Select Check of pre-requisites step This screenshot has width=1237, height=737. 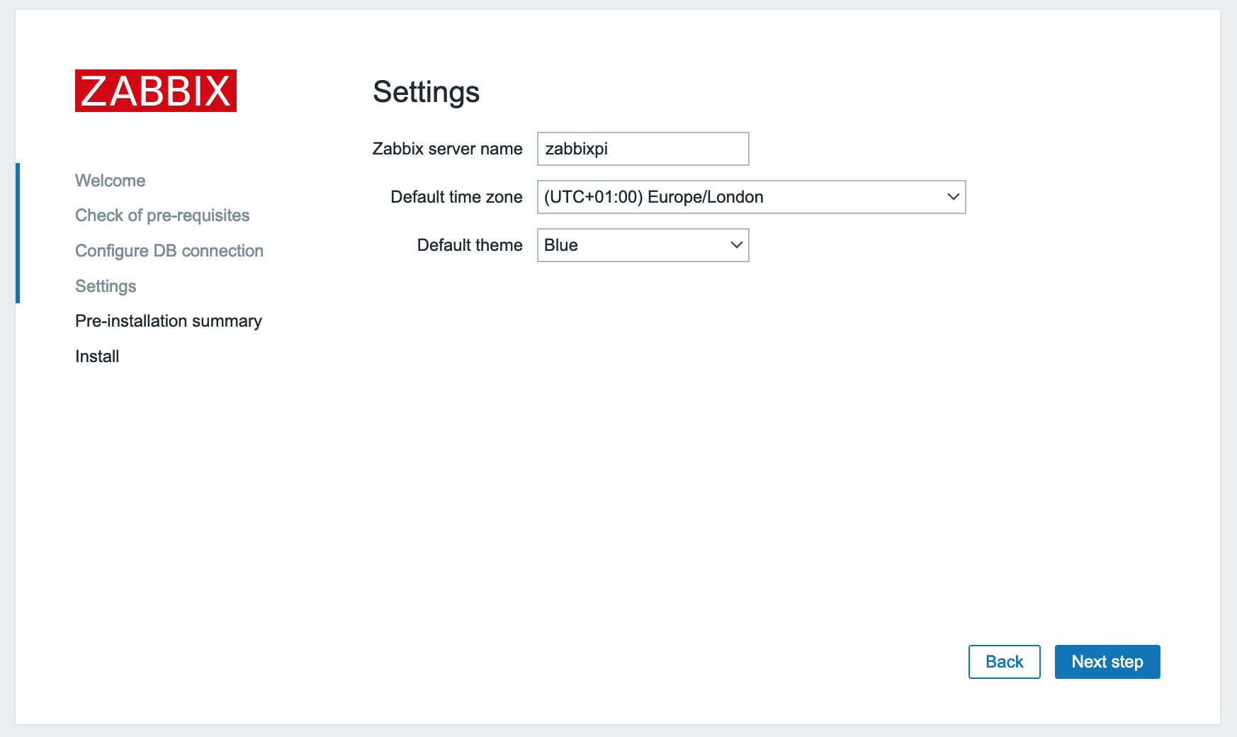[x=162, y=215]
